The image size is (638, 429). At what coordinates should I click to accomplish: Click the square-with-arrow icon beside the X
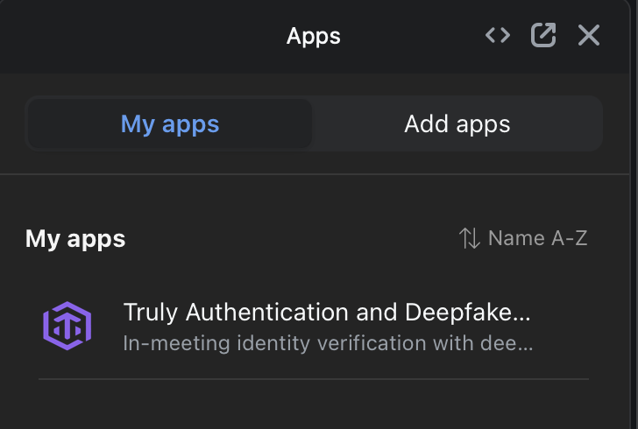coord(543,36)
